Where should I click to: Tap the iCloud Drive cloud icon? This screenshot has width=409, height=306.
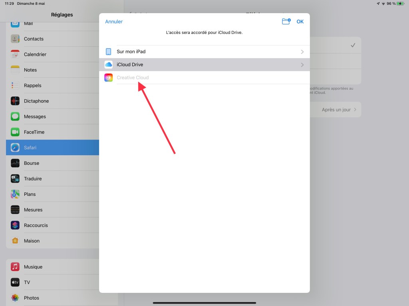pyautogui.click(x=108, y=65)
